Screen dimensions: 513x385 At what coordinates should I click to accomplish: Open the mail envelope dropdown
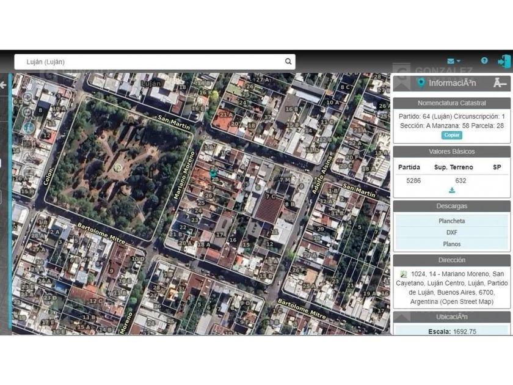(x=453, y=61)
